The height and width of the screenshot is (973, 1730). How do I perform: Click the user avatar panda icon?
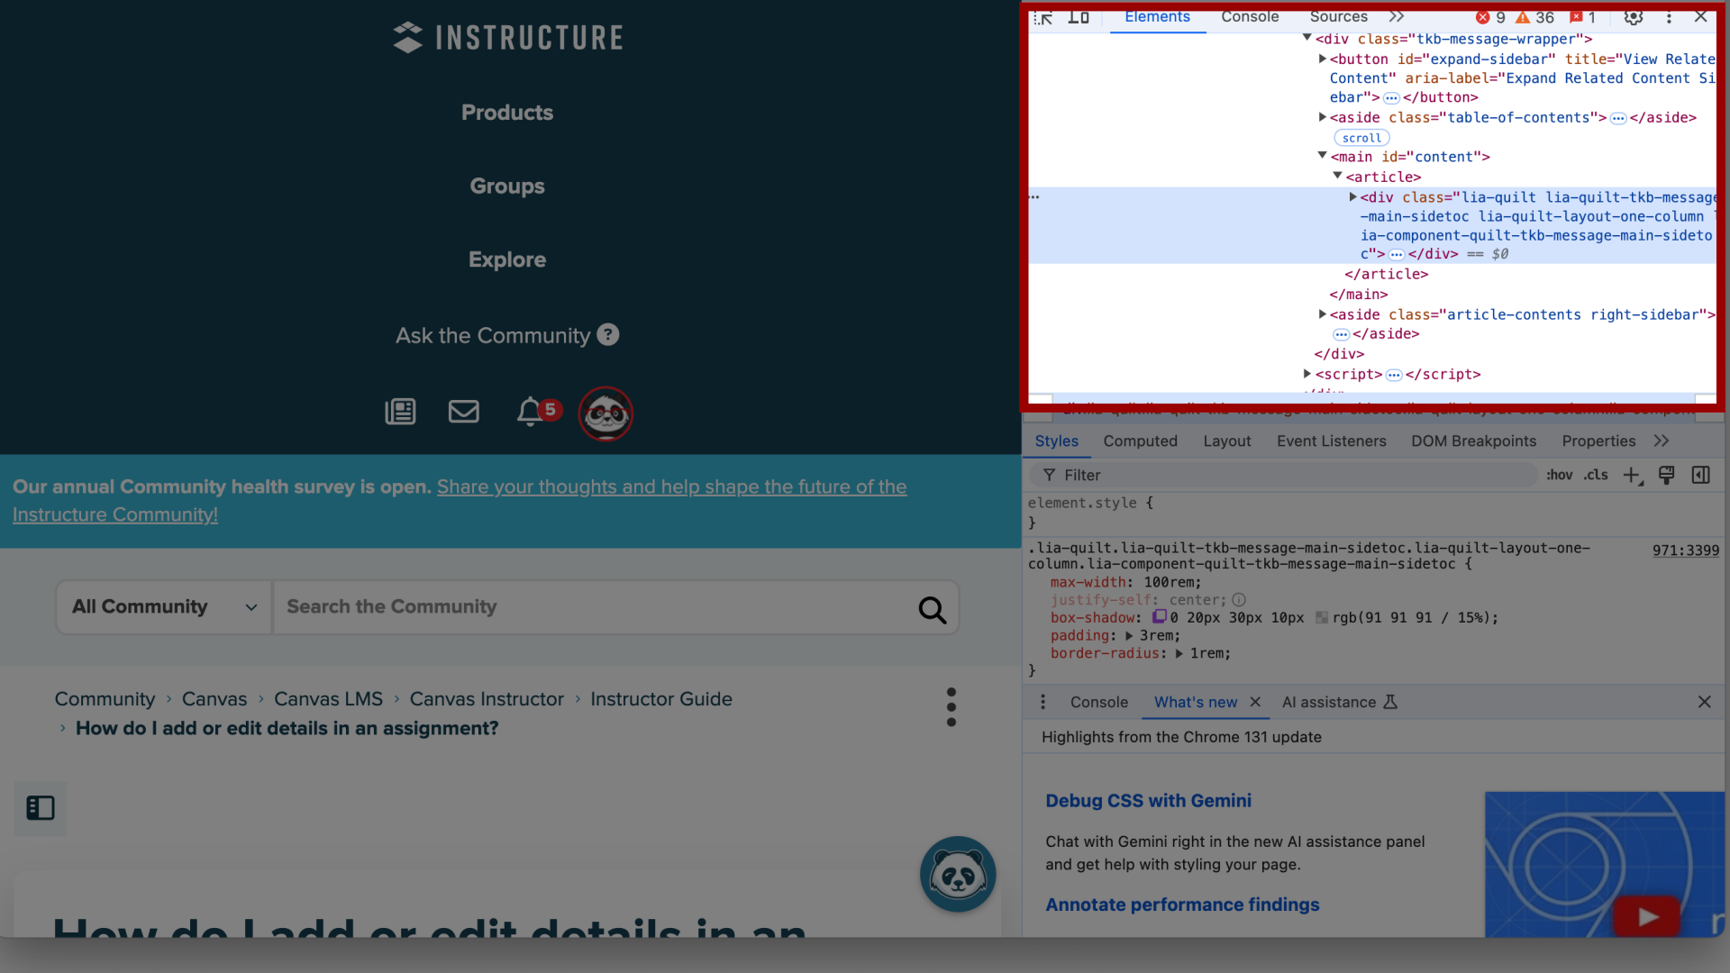click(x=607, y=413)
